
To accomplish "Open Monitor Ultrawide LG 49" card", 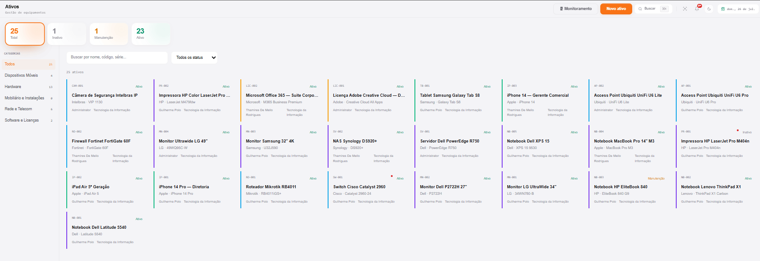I will (x=194, y=146).
